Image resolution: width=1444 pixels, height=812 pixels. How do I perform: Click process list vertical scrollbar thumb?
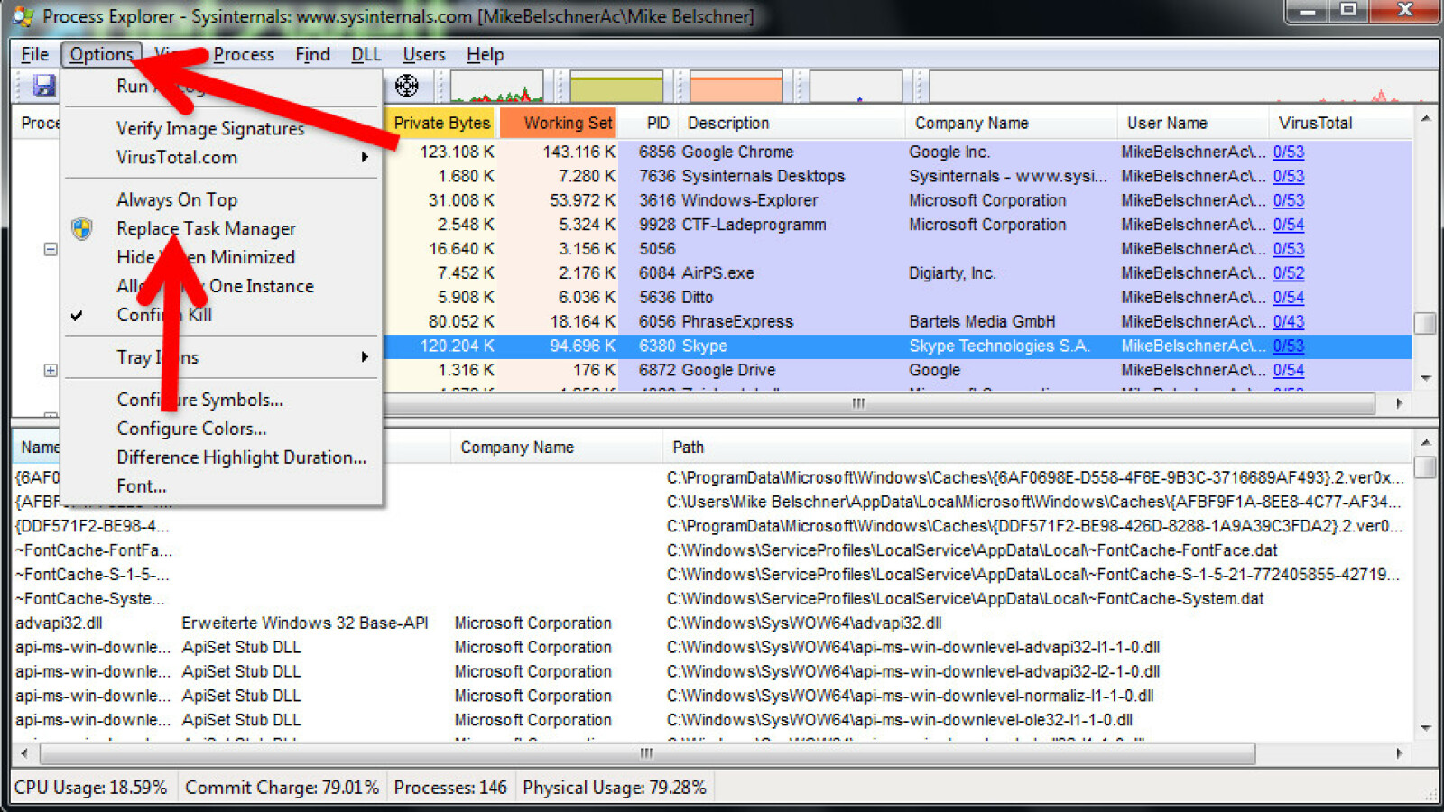point(1425,323)
